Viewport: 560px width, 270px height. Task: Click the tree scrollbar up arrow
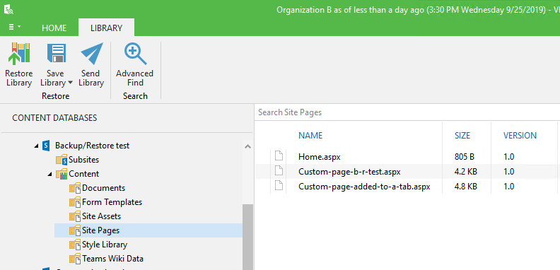247,146
